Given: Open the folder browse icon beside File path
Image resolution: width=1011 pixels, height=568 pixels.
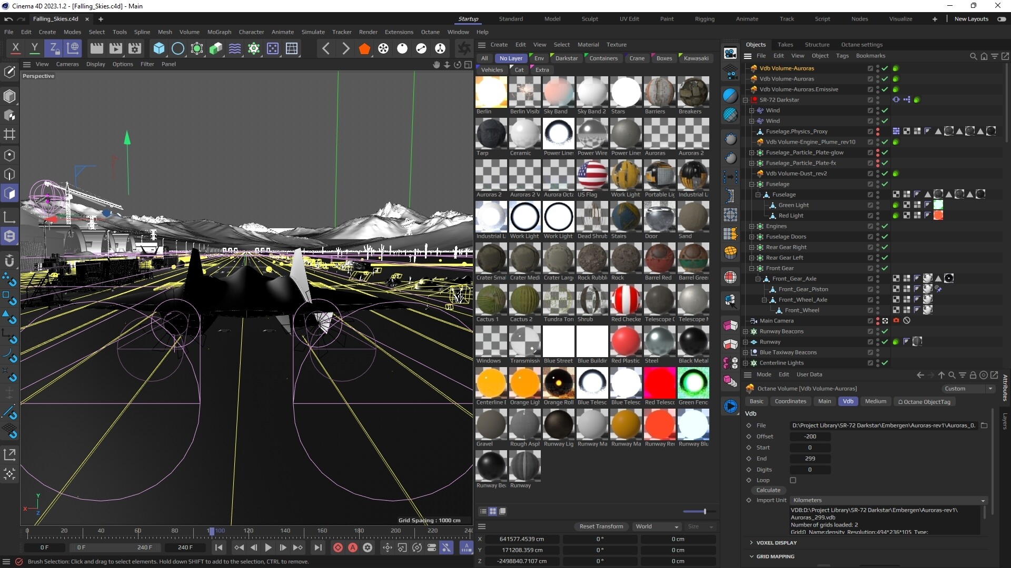Looking at the screenshot, I should pyautogui.click(x=984, y=425).
